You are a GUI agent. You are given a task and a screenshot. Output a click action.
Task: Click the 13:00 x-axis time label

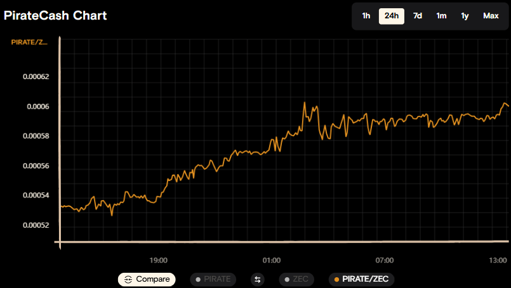click(498, 260)
